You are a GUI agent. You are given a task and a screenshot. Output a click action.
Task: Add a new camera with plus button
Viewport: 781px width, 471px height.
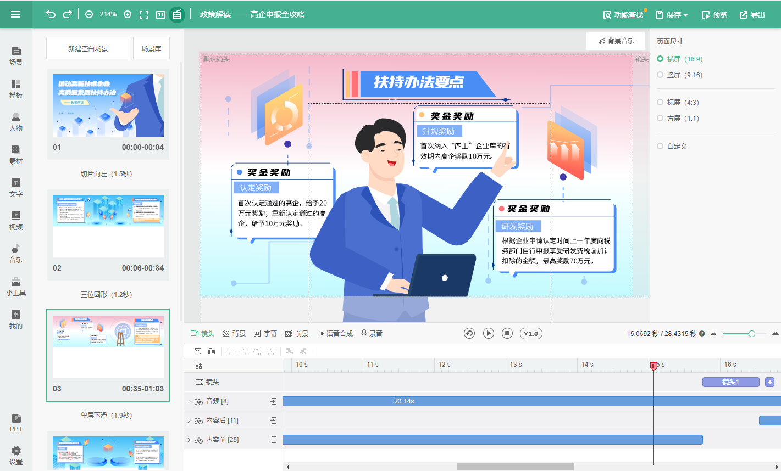(769, 382)
